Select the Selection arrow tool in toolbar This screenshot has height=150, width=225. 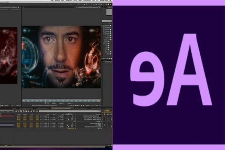pos(110,4)
